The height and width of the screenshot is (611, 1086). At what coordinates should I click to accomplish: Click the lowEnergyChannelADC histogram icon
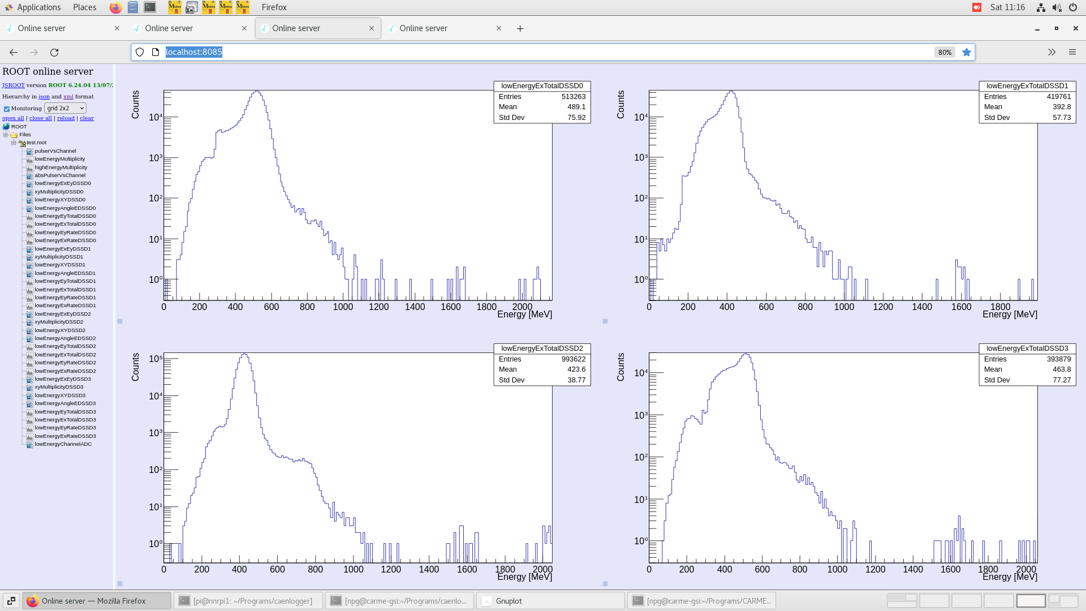[x=30, y=444]
